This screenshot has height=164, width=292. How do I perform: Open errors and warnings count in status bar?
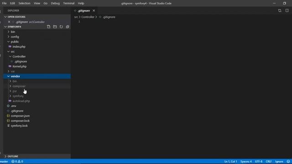(x=17, y=161)
